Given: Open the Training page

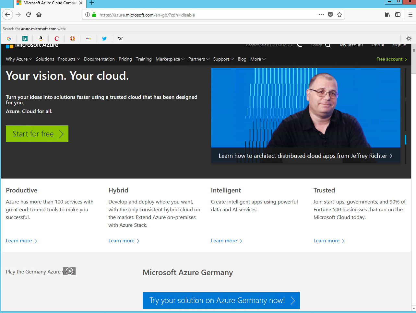Looking at the screenshot, I should click(x=144, y=59).
